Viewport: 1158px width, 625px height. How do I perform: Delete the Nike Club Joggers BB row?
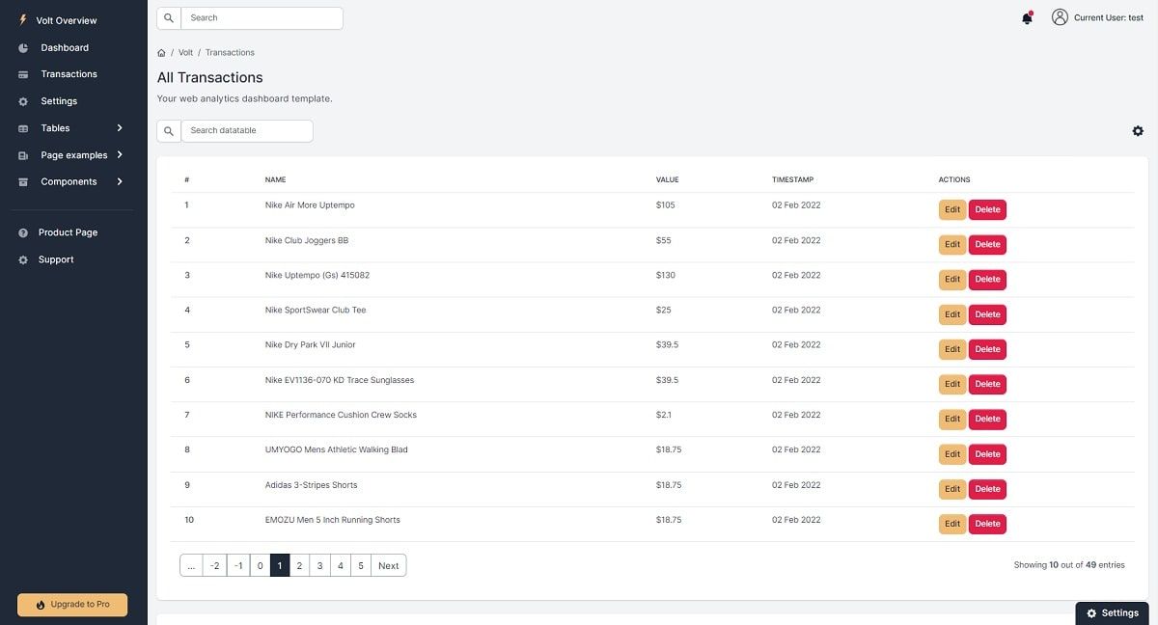(987, 245)
